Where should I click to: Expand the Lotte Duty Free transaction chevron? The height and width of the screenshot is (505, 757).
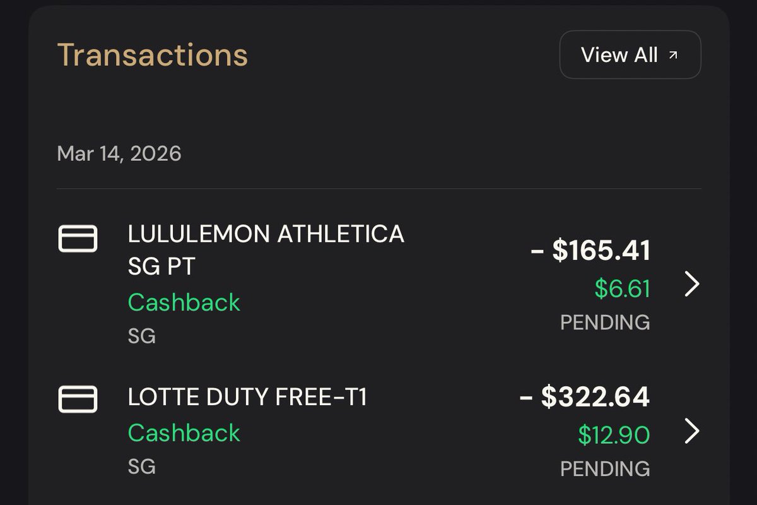pyautogui.click(x=692, y=432)
